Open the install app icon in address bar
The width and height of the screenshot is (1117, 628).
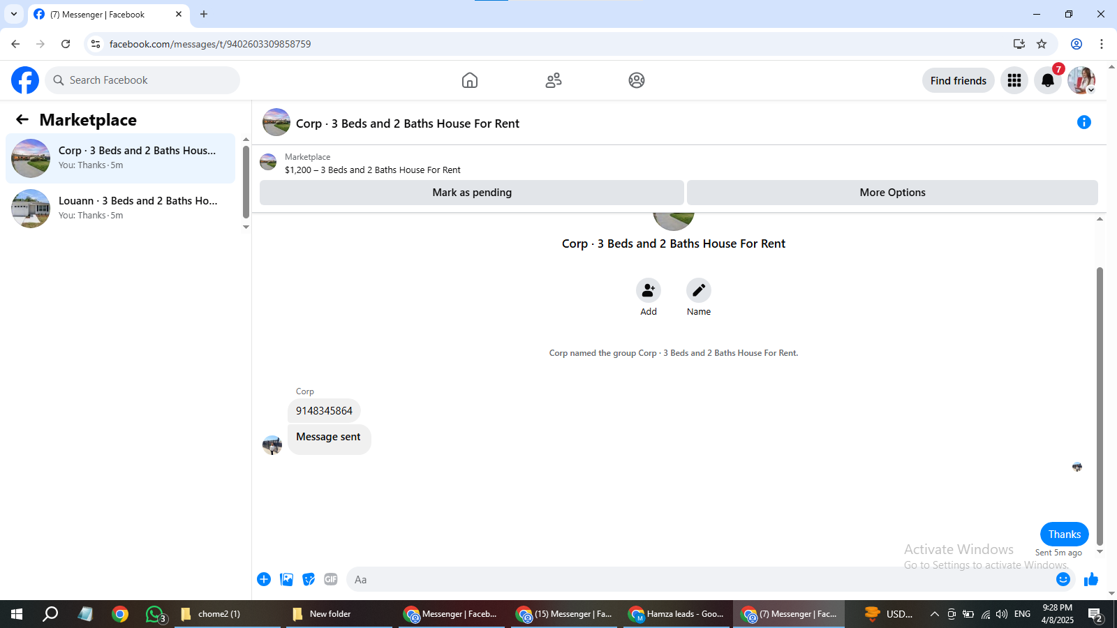coord(1019,44)
